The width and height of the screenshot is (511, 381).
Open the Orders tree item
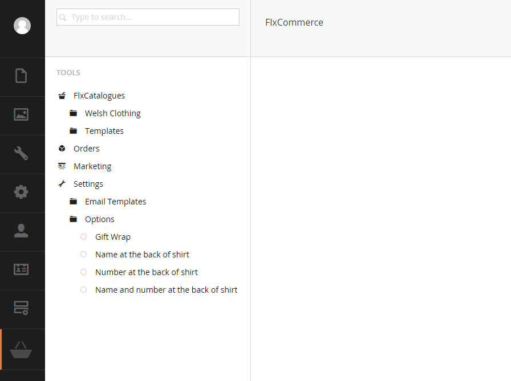(86, 149)
